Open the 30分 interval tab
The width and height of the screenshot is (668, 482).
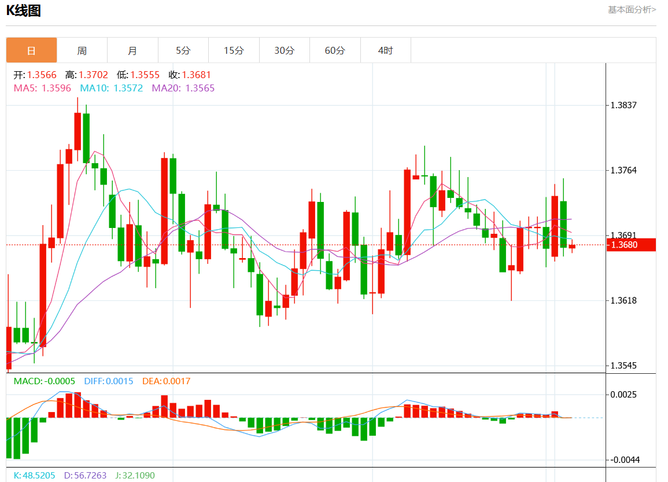(285, 50)
